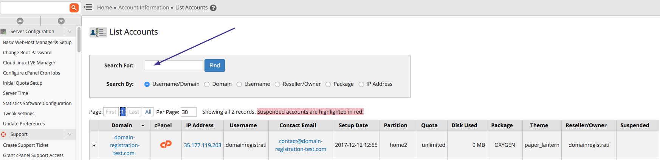Image resolution: width=660 pixels, height=160 pixels.
Task: Choose the IP Address radio button
Action: point(361,84)
